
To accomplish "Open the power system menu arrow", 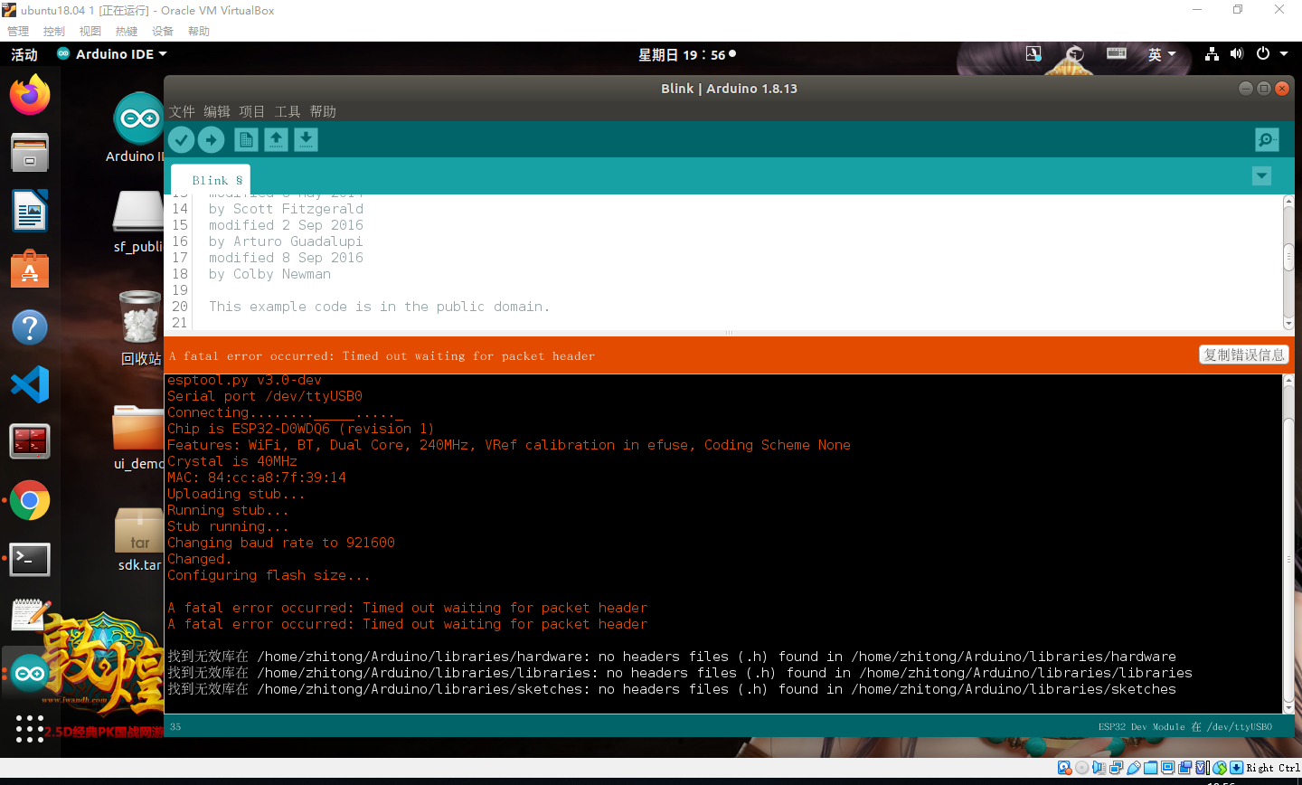I will (x=1284, y=54).
